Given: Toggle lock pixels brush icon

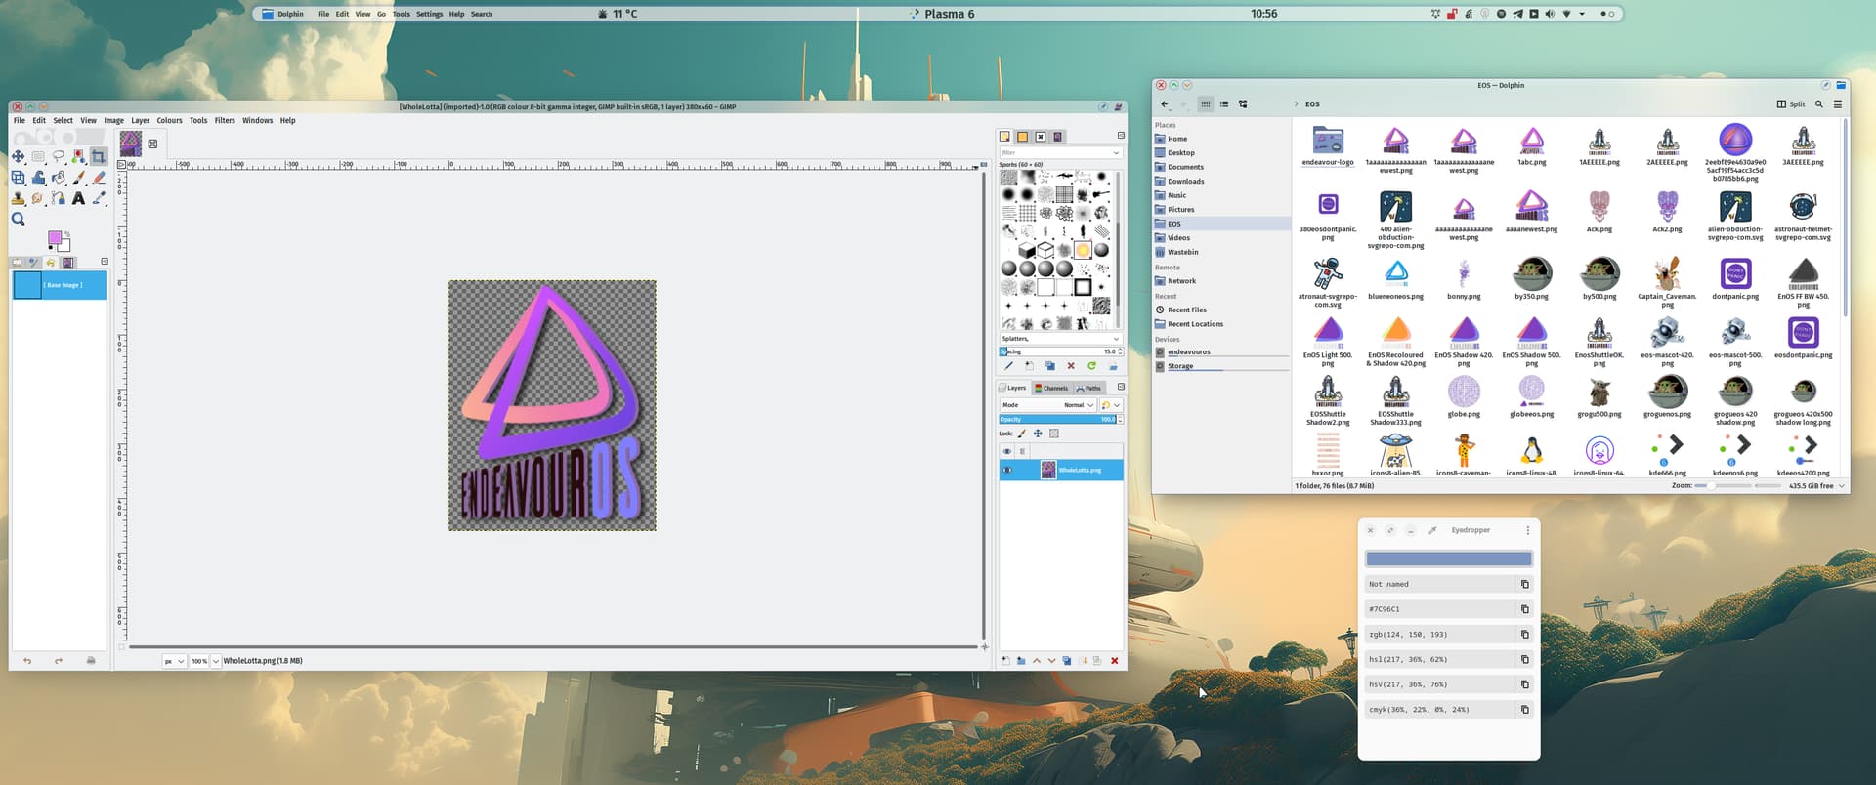Looking at the screenshot, I should point(1022,434).
